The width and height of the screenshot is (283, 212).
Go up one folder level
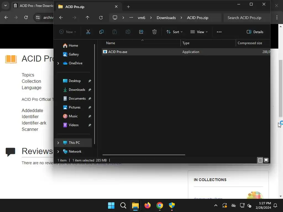pos(88,18)
